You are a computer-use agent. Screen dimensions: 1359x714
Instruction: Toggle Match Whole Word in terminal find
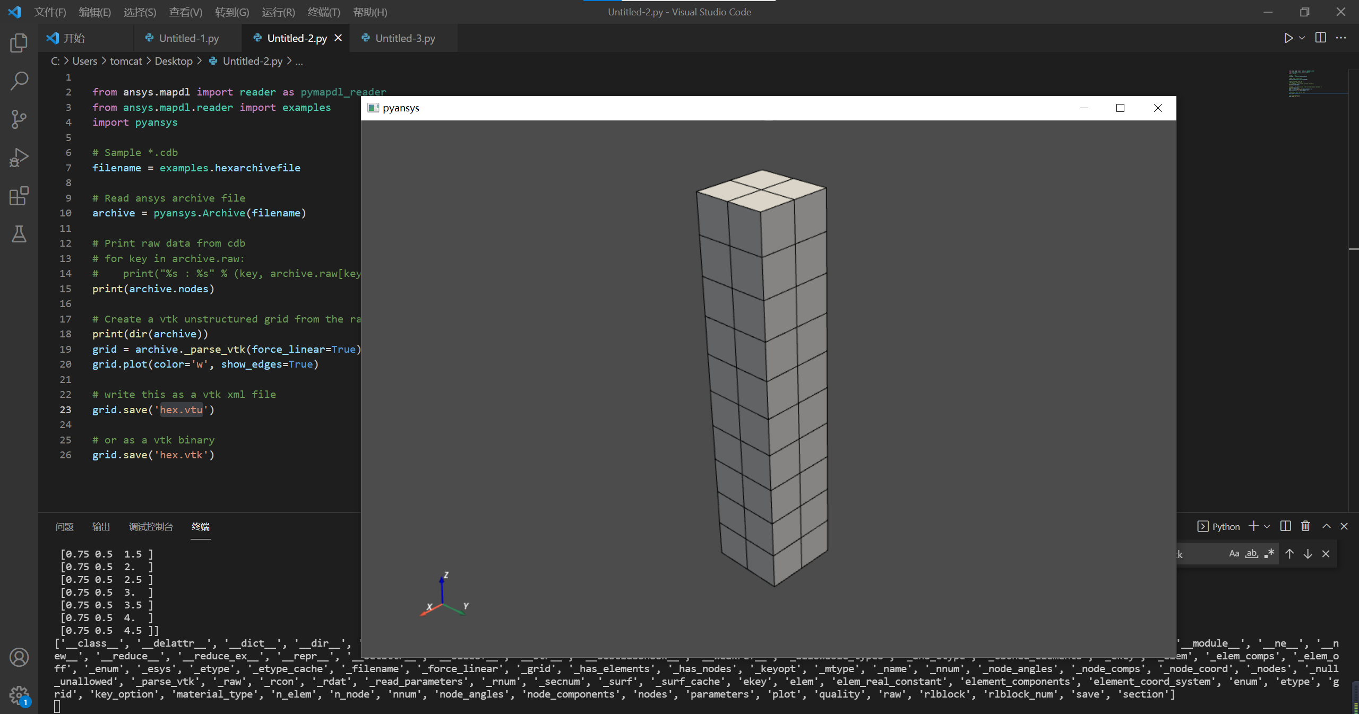click(1252, 554)
